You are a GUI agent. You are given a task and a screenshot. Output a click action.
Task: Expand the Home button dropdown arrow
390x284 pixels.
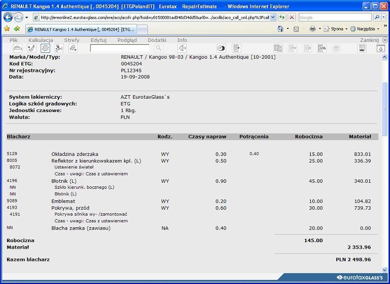(x=288, y=29)
